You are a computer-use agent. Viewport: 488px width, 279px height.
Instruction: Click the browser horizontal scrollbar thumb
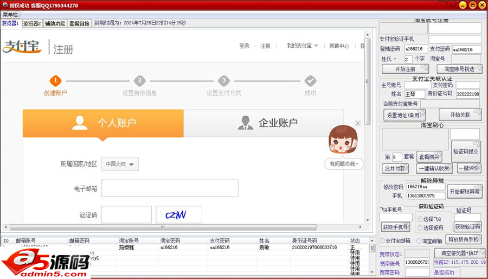coord(163,227)
